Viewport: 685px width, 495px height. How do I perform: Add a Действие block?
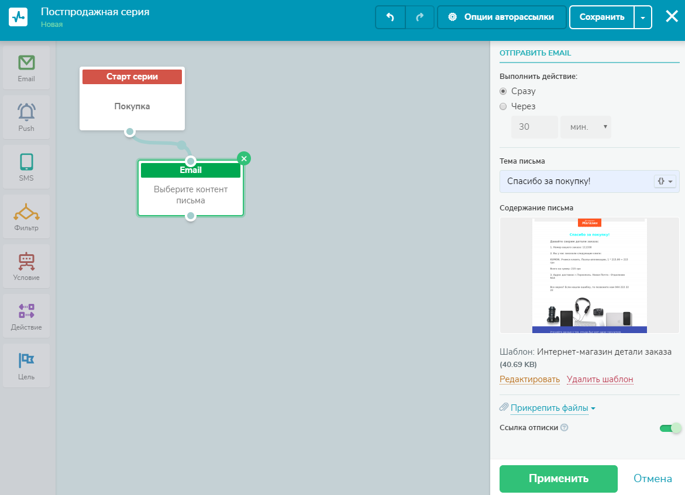26,316
